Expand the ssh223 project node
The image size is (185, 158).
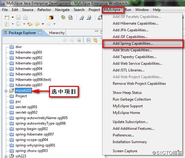(6, 156)
